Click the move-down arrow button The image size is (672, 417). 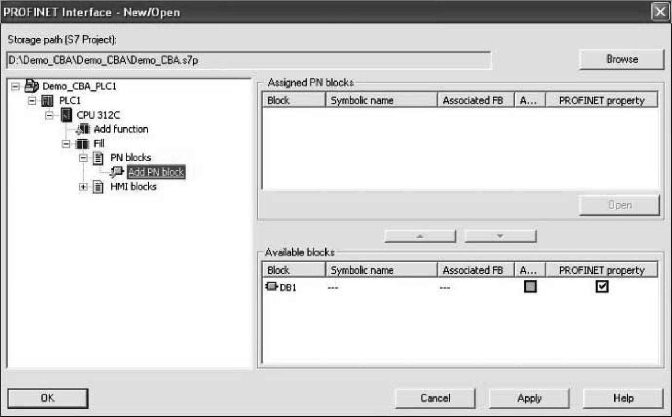pos(501,236)
